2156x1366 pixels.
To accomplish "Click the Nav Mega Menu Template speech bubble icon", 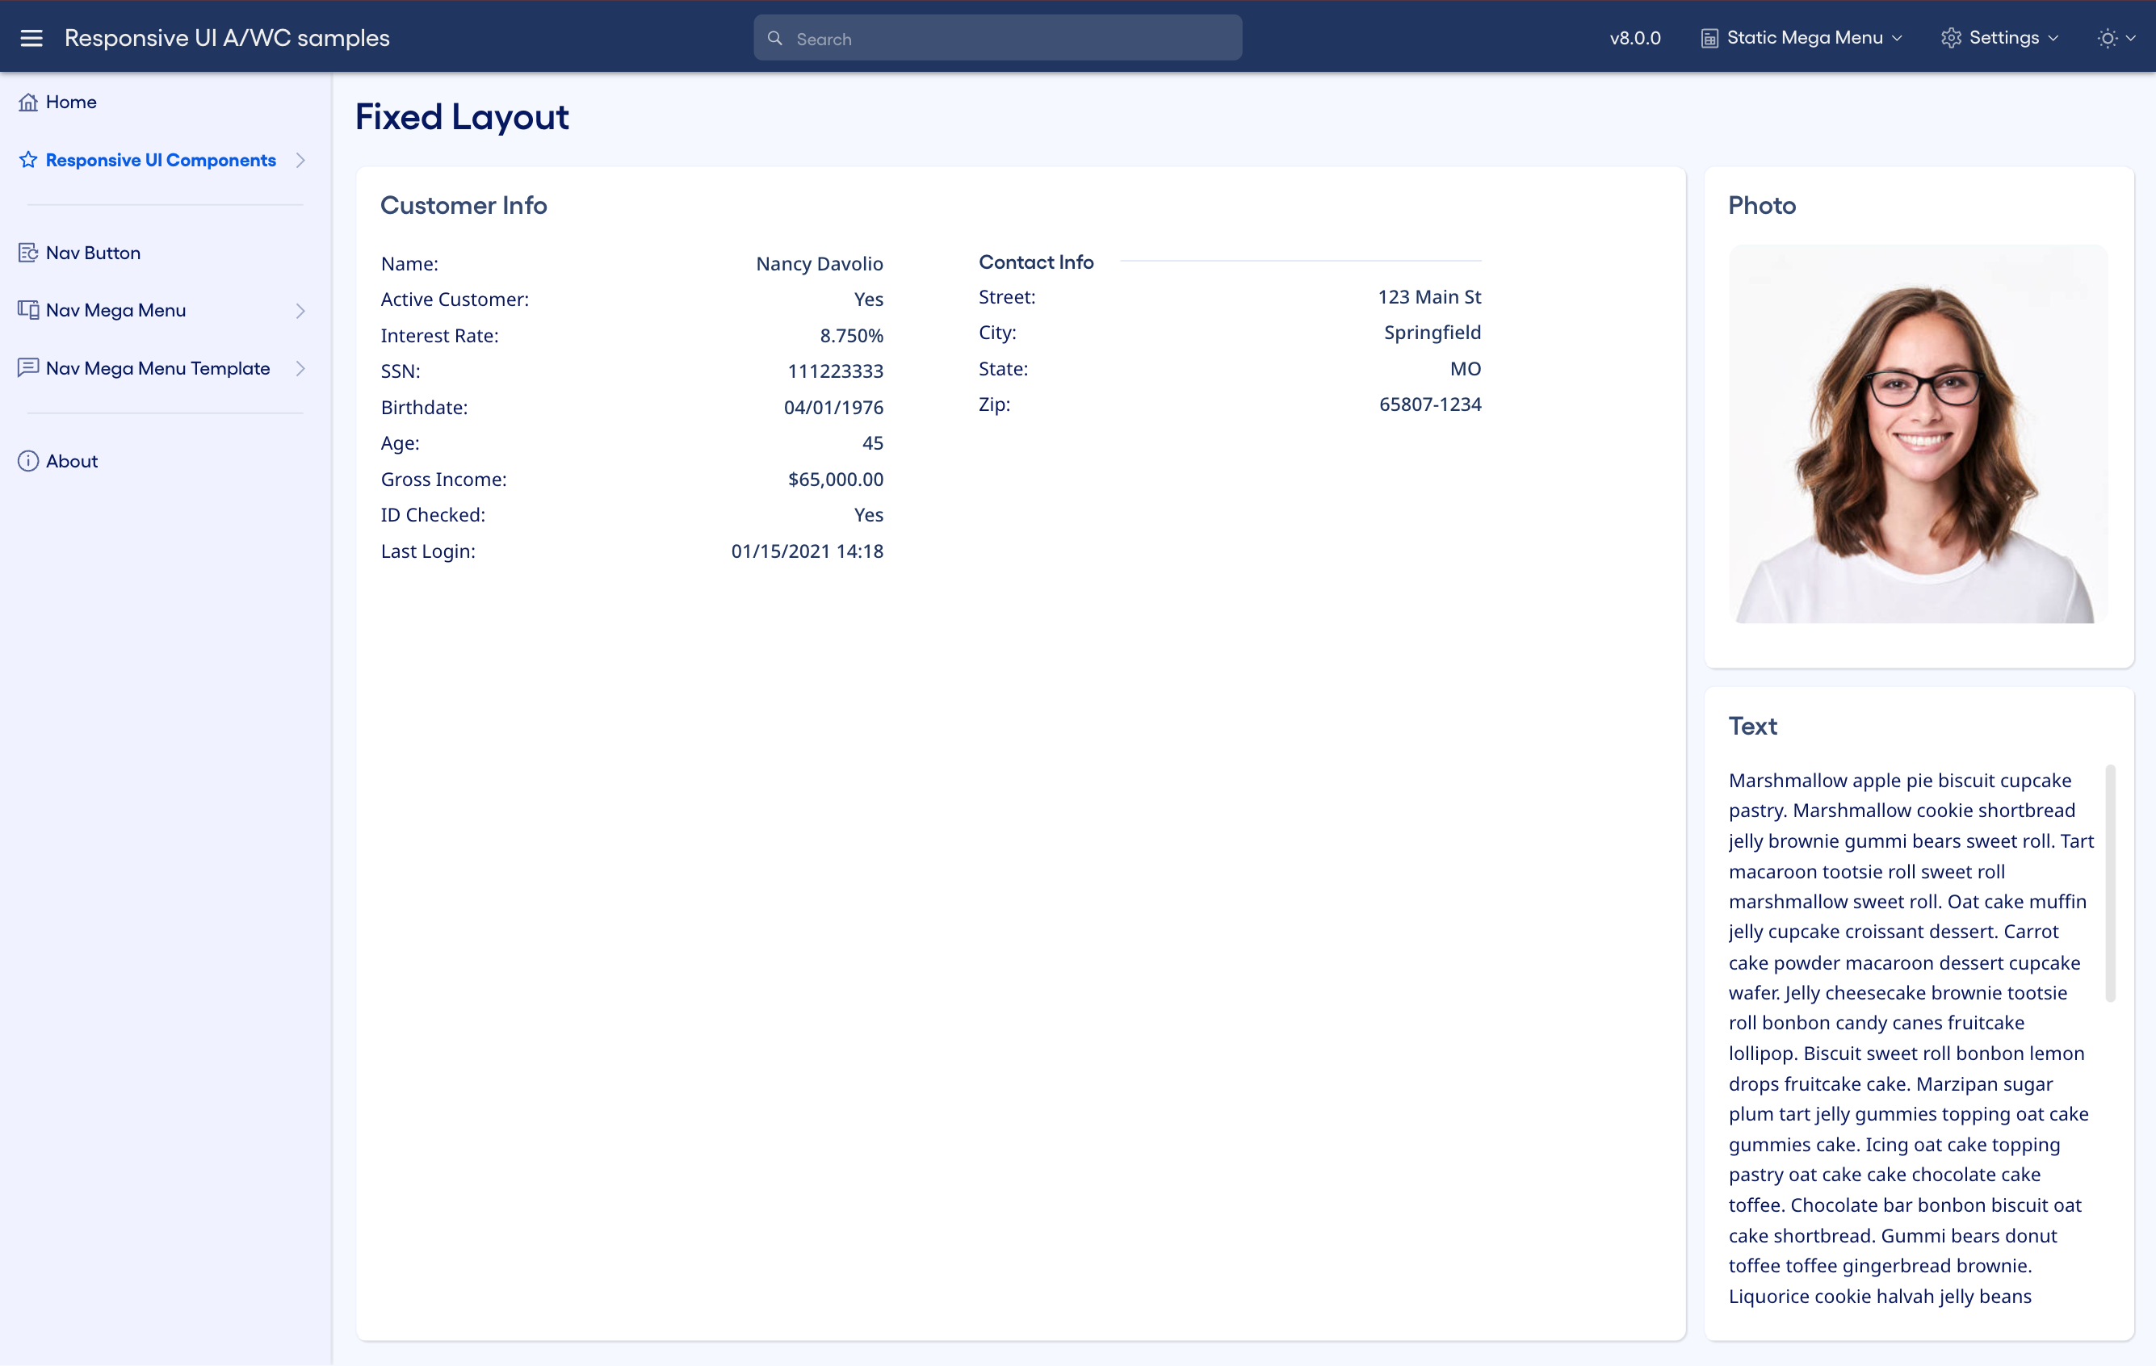I will click(x=27, y=368).
